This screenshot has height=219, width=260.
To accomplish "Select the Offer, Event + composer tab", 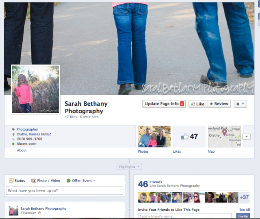I will (81, 181).
